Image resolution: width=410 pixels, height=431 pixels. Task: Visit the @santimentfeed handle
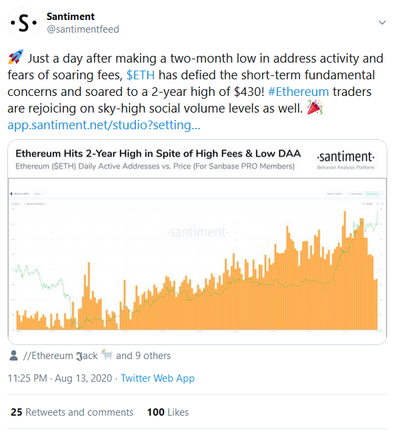pos(83,29)
